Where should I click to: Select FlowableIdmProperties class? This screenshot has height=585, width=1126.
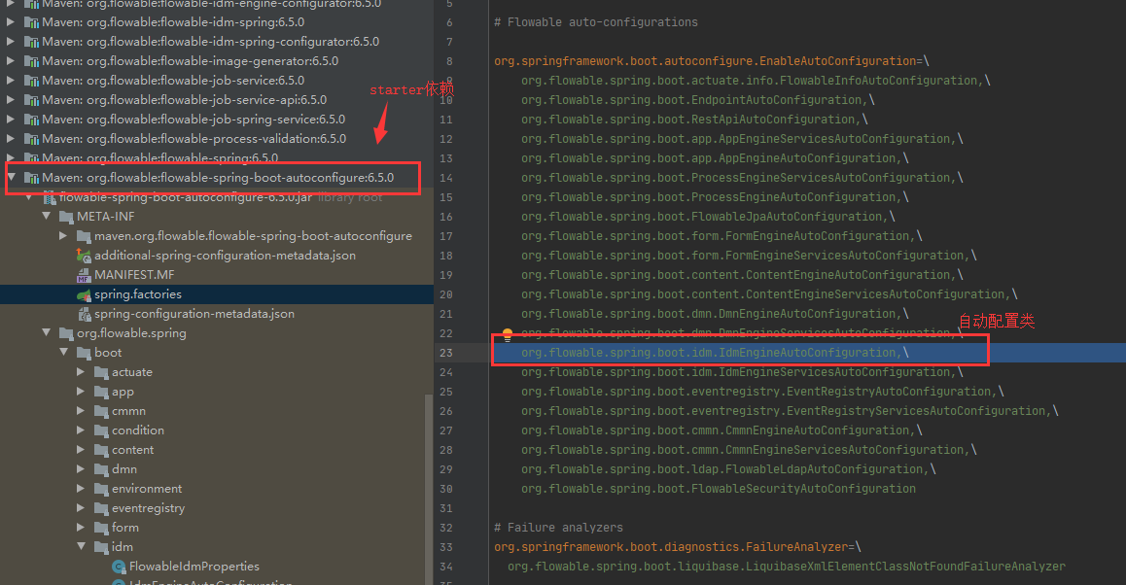[x=194, y=567]
